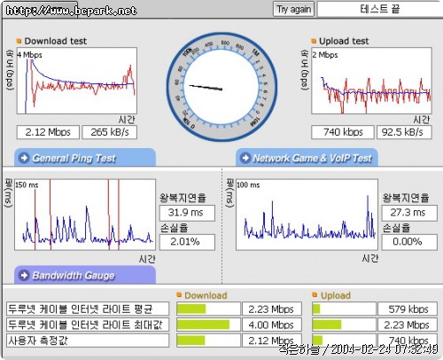Click the 두루넷 케이블 인터넷 라이트 최대값 row label
Image resolution: width=443 pixels, height=360 pixels.
(x=88, y=325)
